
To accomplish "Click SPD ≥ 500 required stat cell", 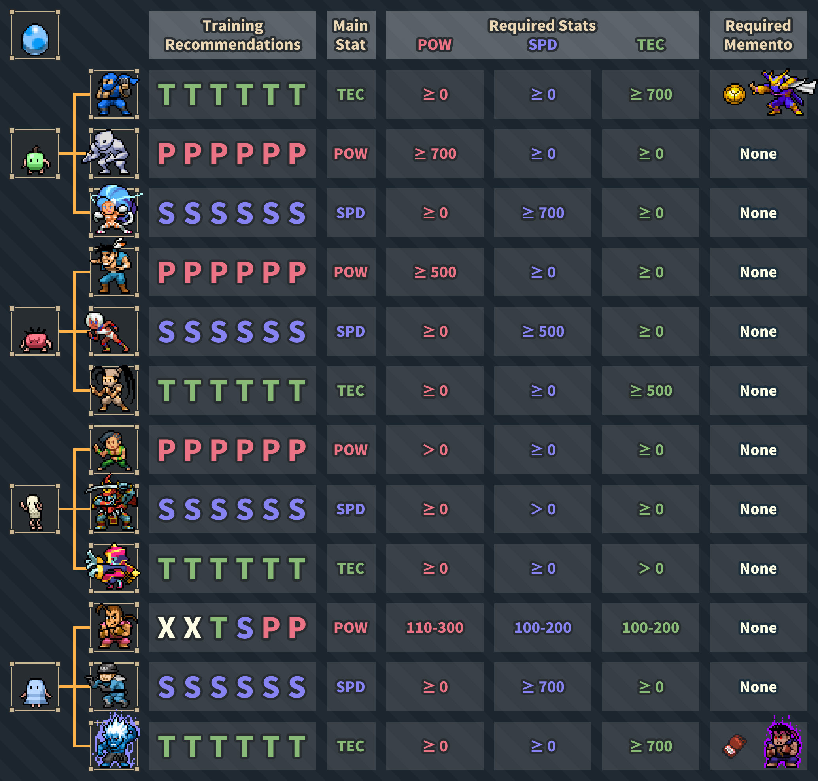I will [542, 331].
